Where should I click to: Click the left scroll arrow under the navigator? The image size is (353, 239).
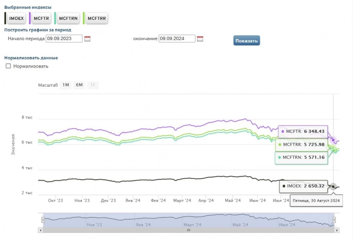(x=40, y=230)
